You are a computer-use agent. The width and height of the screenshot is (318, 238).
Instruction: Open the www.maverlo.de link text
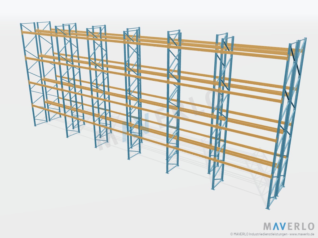point(302,234)
